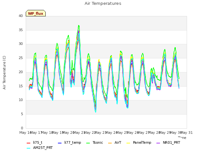This screenshot has height=154, width=206.
Task: Click the May 16 x-axis tick label
Action: (25, 133)
